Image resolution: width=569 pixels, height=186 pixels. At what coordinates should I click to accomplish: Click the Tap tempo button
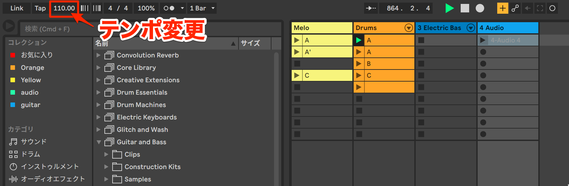click(x=40, y=8)
